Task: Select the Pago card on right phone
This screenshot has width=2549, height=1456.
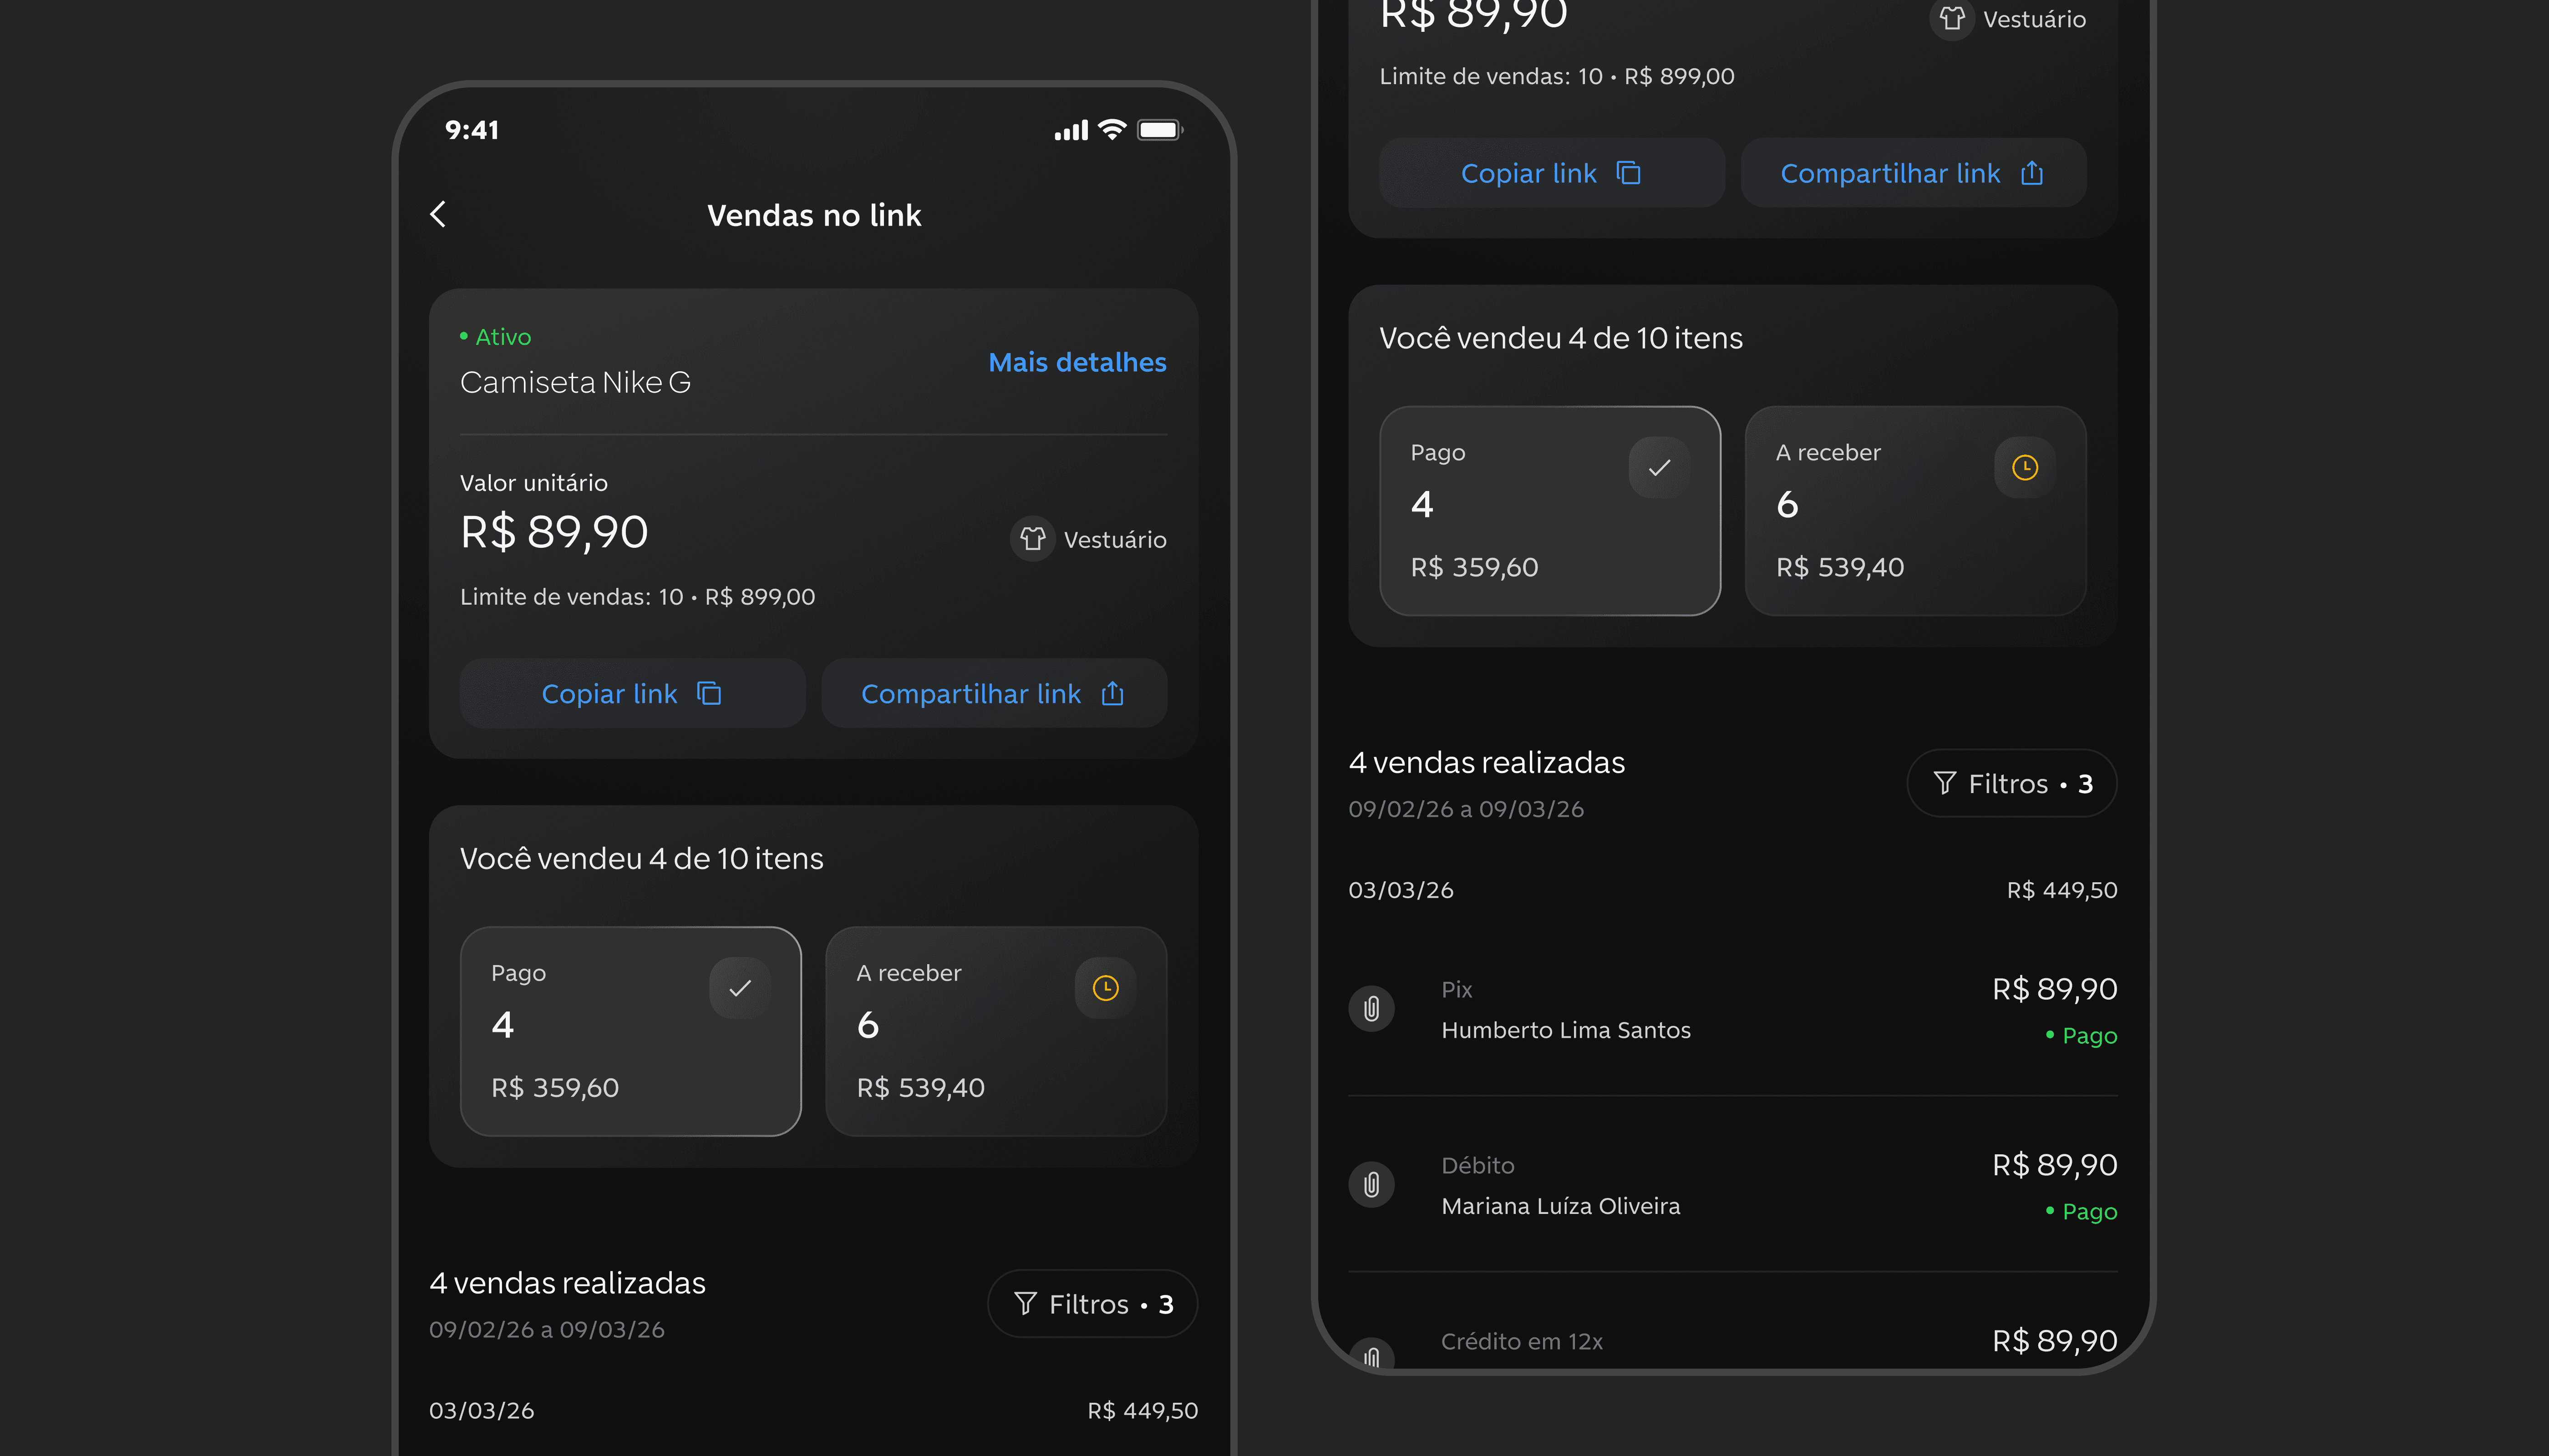Action: 1549,511
